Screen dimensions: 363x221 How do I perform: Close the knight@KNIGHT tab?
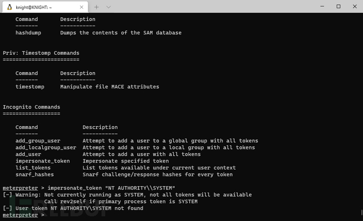tap(82, 7)
